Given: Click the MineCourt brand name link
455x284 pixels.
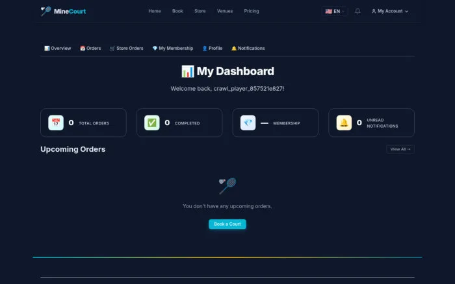Looking at the screenshot, I should point(70,11).
